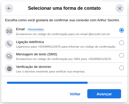The image size is (129, 104).
Task: Select the Verificação de domínio radio button
Action: pyautogui.click(x=122, y=68)
